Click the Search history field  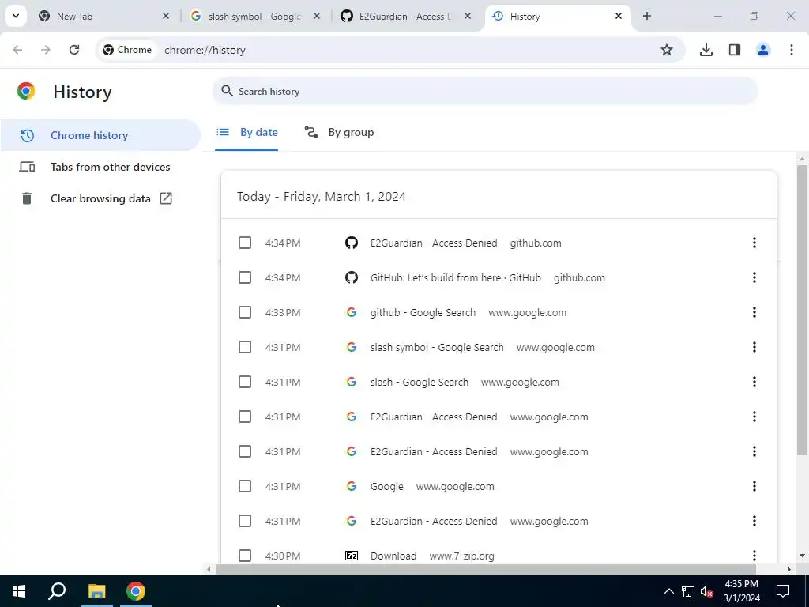click(485, 92)
